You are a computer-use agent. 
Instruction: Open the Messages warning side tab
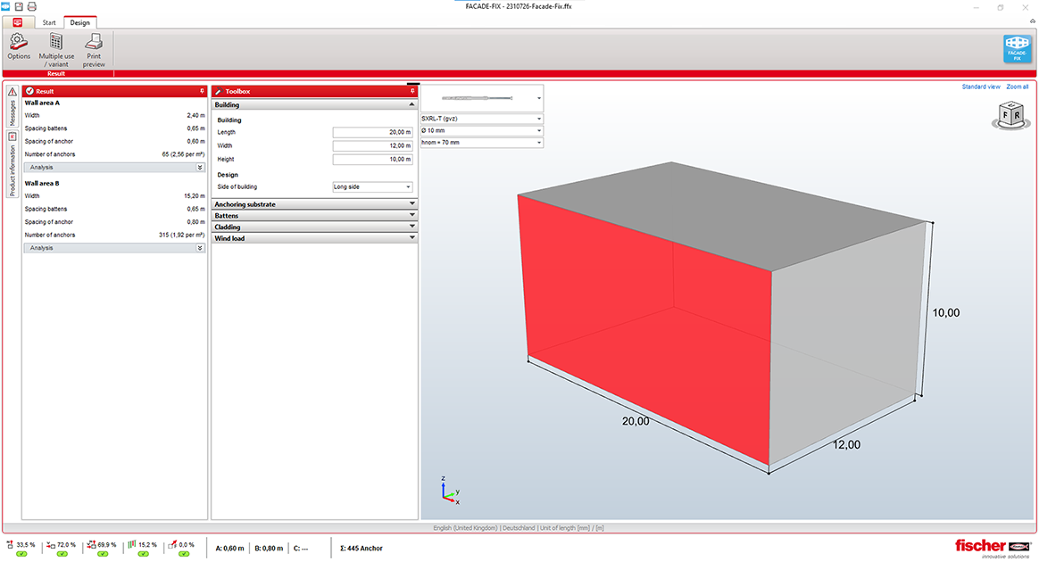click(13, 107)
